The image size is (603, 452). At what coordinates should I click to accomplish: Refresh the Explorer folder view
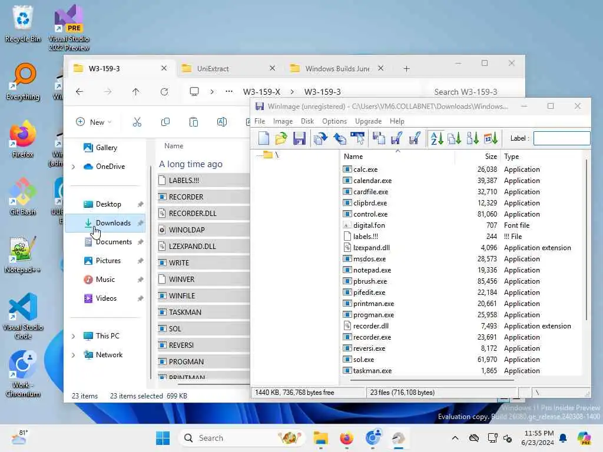164,91
